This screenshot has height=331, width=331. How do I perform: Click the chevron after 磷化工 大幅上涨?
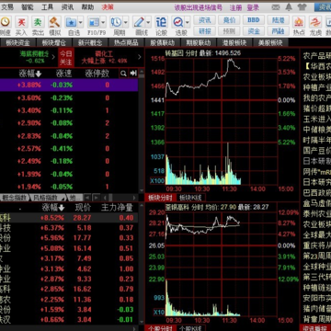140,57
